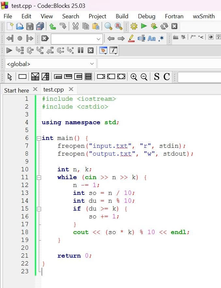The height and width of the screenshot is (288, 221).
Task: Stop the debugger X icon
Action: [91, 50]
